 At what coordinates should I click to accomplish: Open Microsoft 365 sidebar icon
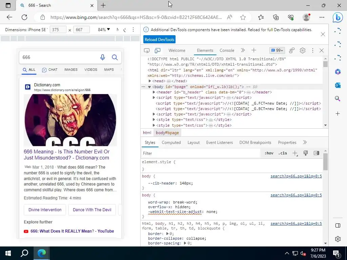pyautogui.click(x=338, y=72)
